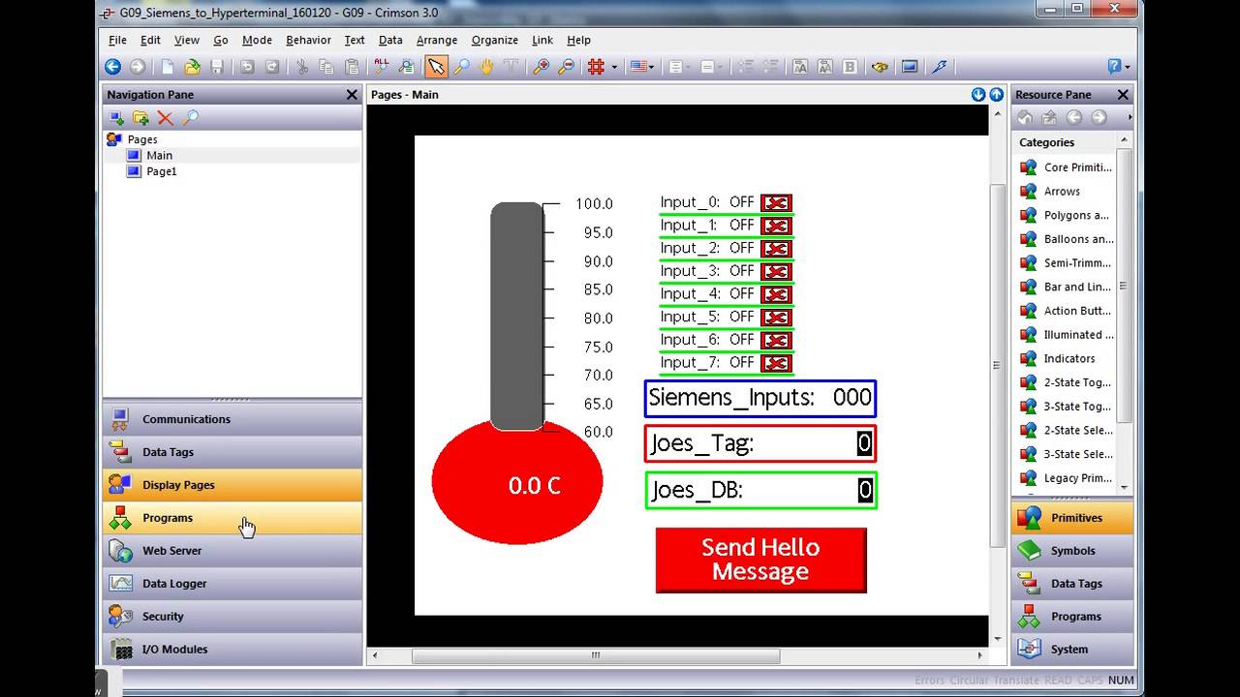Image resolution: width=1240 pixels, height=697 pixels.
Task: Click the new page icon in Navigation Pane
Action: click(116, 118)
